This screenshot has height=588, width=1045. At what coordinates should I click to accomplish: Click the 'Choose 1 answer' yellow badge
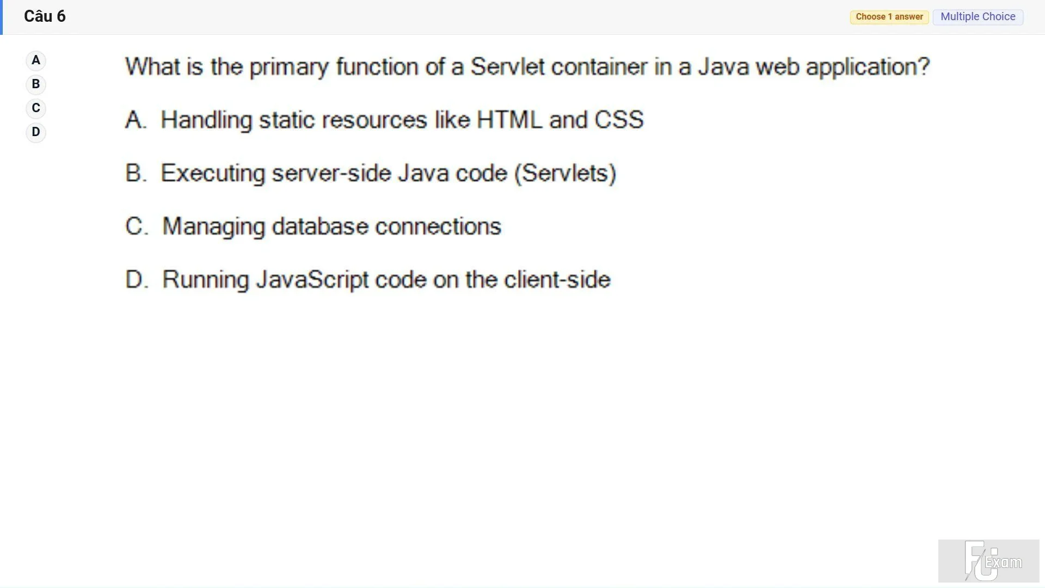pos(889,17)
